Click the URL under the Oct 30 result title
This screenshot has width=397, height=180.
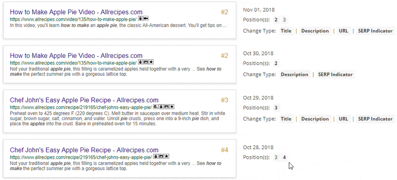click(x=73, y=62)
